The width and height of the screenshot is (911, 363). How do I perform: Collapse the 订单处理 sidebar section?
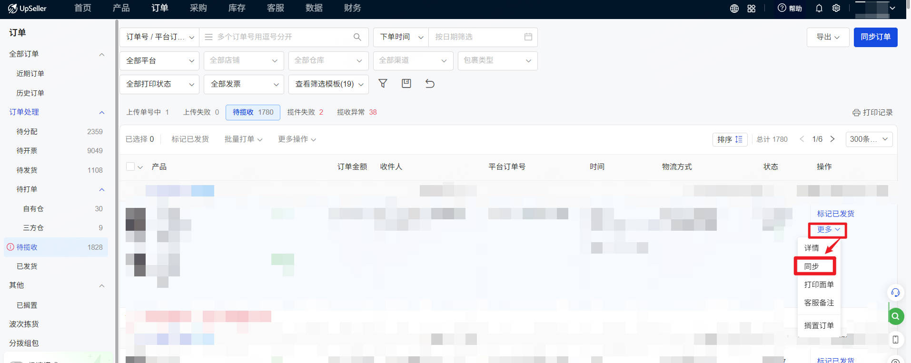(101, 112)
